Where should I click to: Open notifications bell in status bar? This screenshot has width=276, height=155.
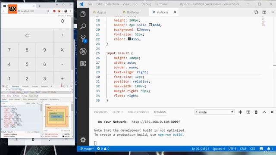click(x=270, y=149)
